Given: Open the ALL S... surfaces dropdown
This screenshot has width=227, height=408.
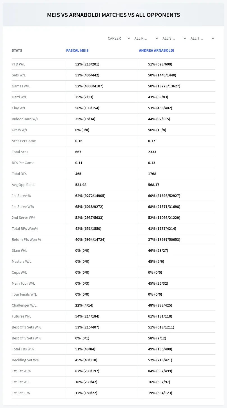Looking at the screenshot, I should click(x=174, y=38).
